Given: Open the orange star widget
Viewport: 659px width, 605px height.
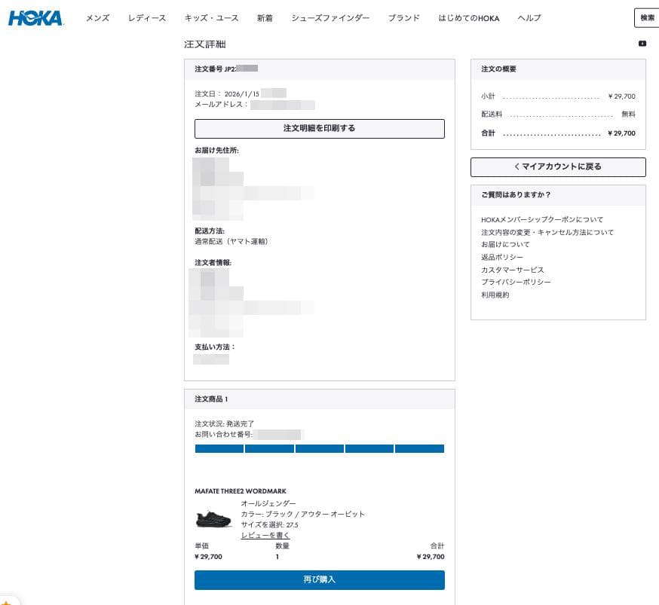Looking at the screenshot, I should click(x=6, y=601).
